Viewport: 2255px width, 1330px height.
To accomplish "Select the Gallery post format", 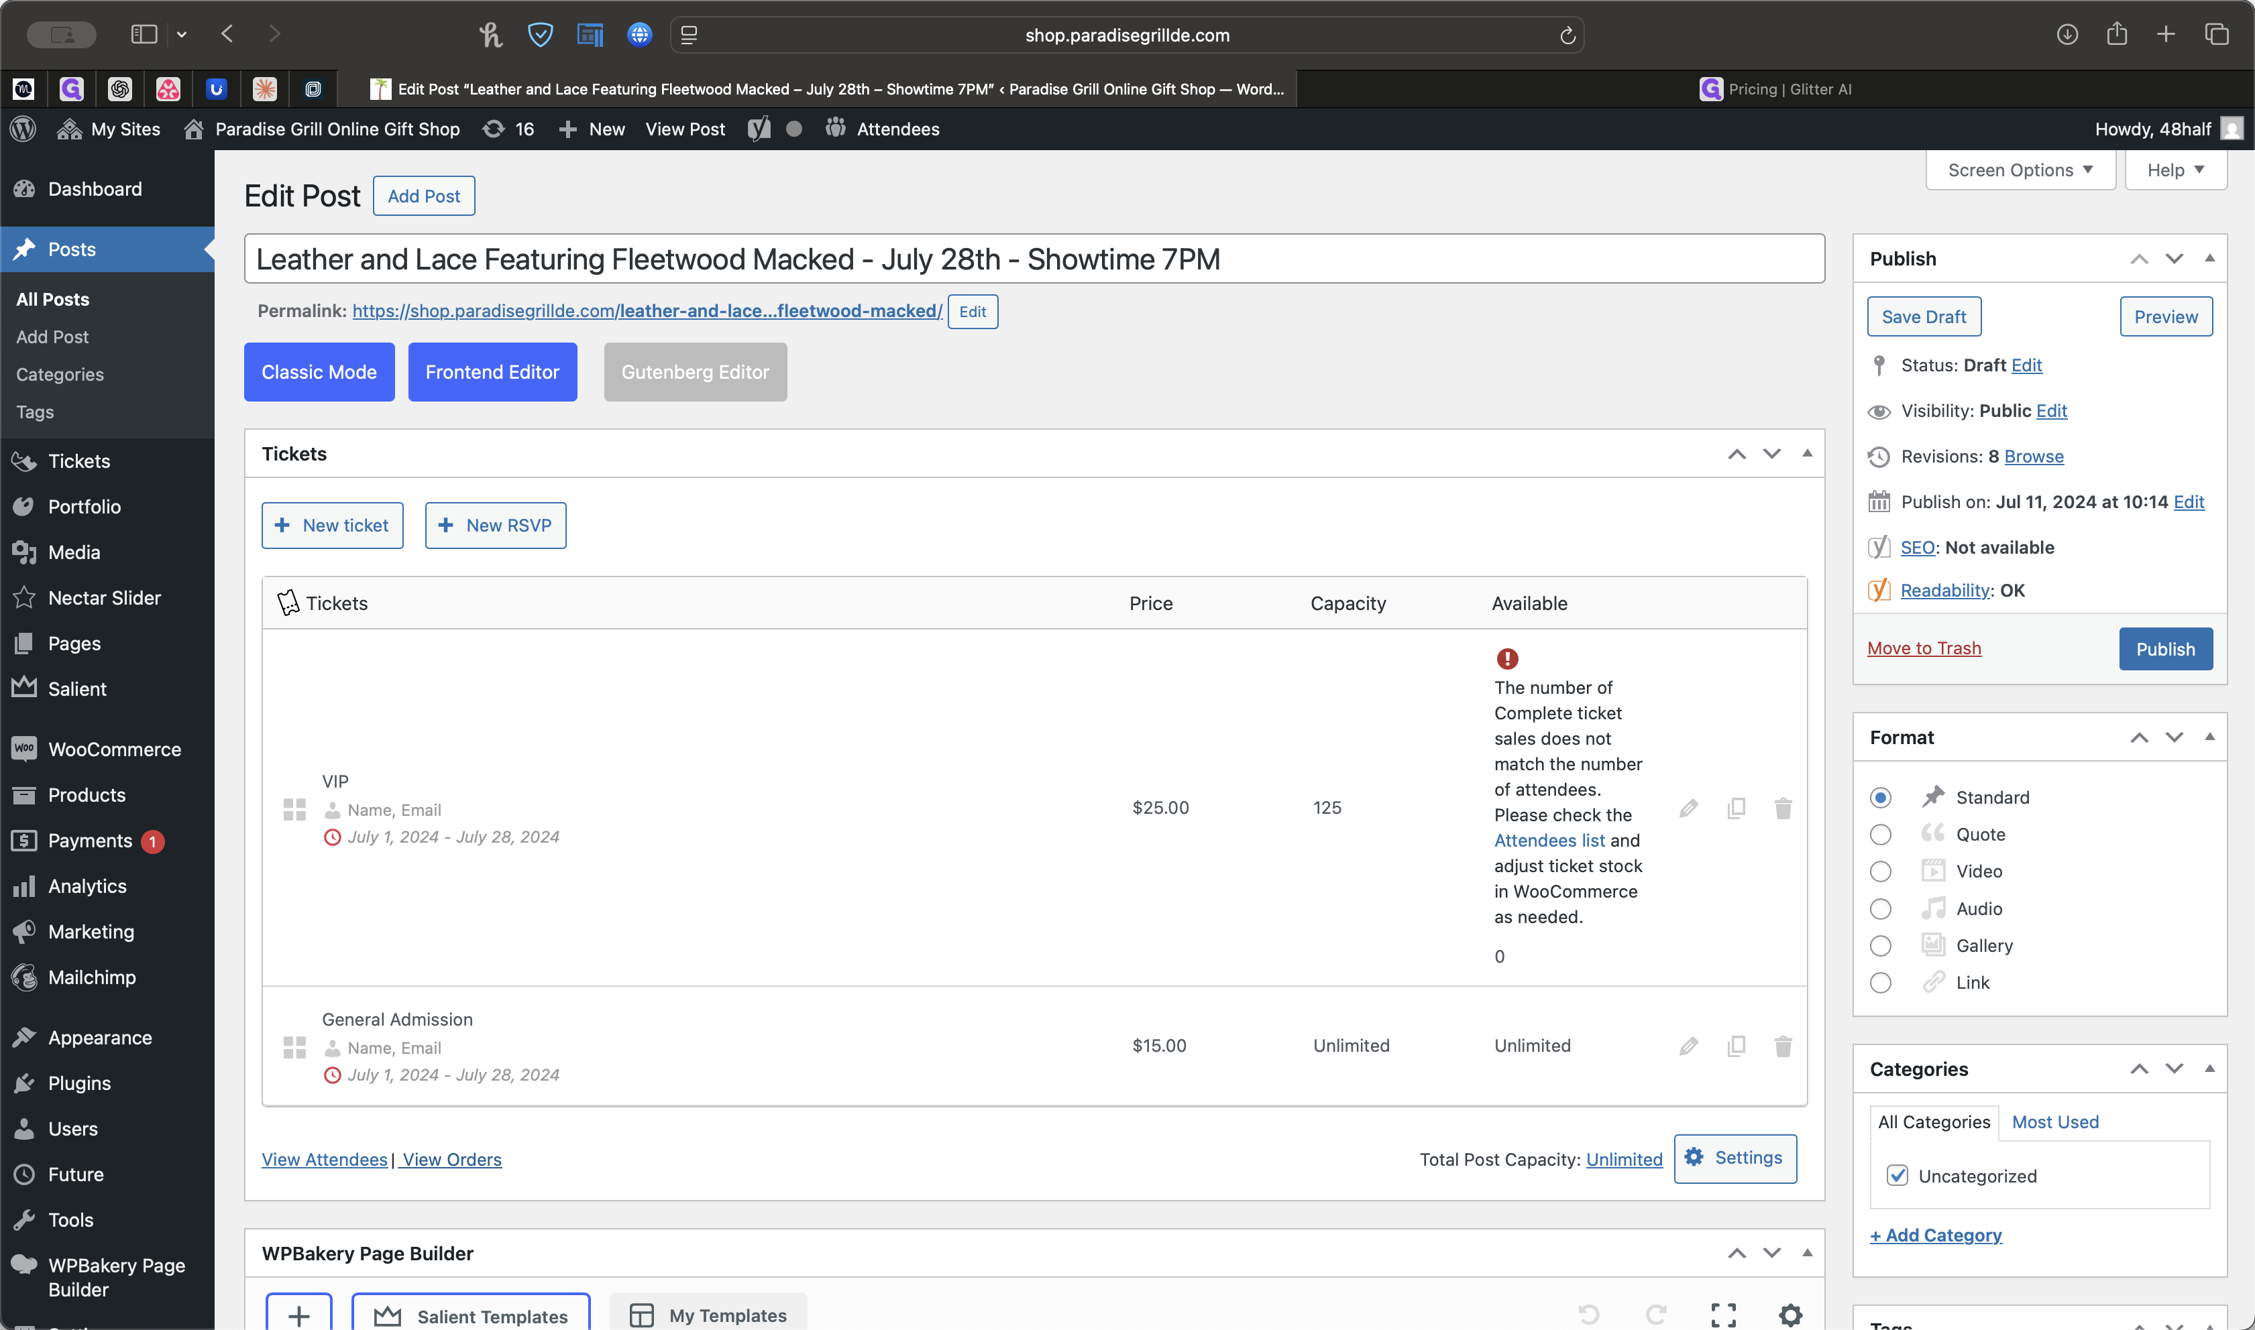I will click(1880, 945).
